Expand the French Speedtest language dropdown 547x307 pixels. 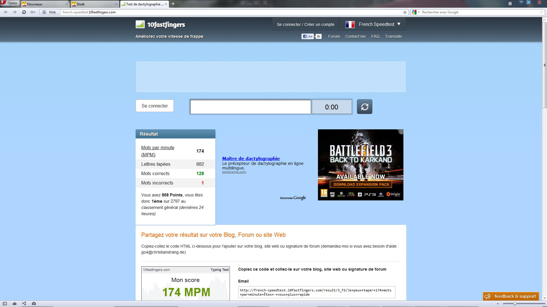coord(379,24)
